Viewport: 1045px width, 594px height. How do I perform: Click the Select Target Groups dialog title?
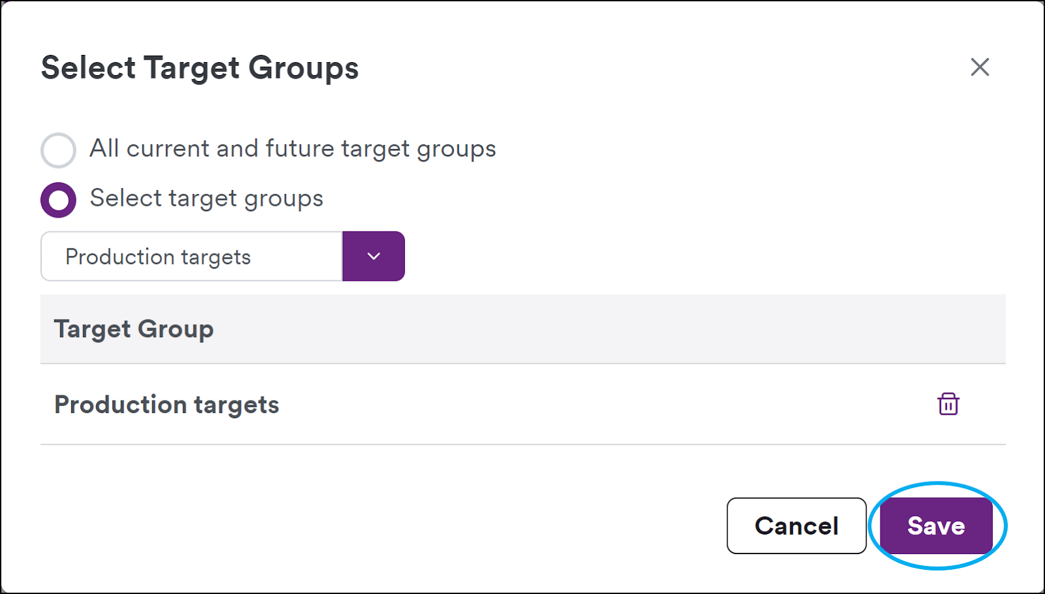click(x=200, y=68)
